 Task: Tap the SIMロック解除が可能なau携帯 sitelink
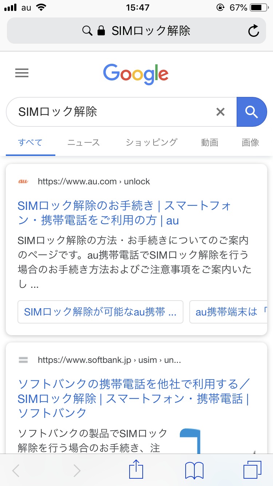[x=100, y=312]
